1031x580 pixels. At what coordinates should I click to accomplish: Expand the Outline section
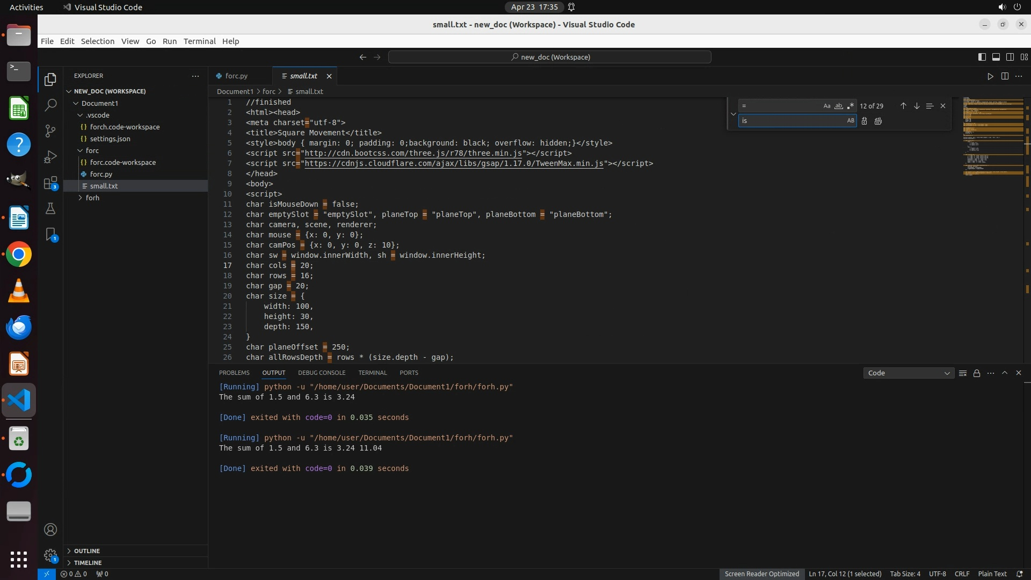[87, 551]
